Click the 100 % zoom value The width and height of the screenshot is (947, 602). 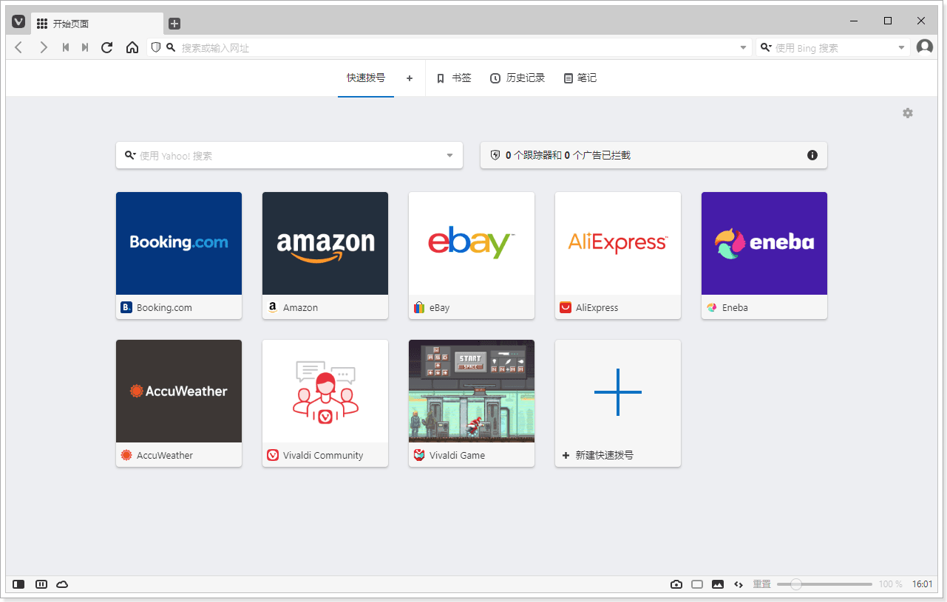tap(890, 584)
